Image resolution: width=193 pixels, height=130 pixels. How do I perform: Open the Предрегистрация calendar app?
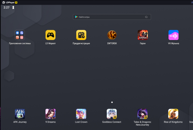point(81,35)
